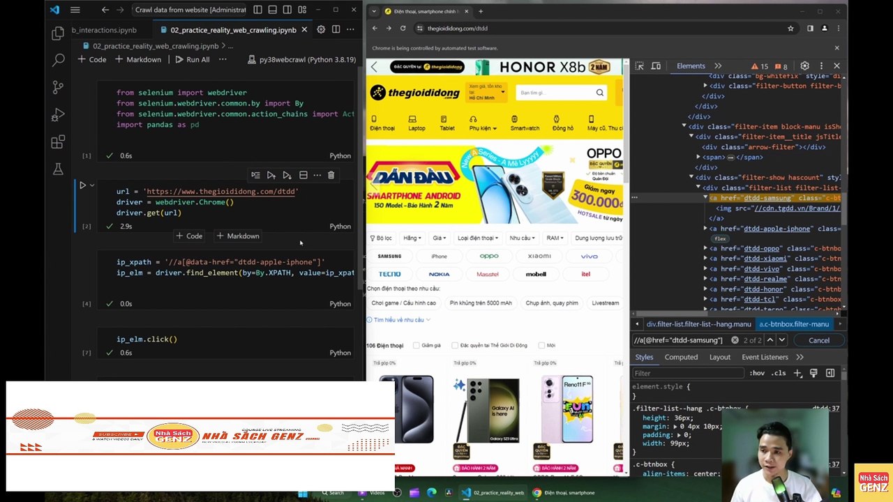893x502 pixels.
Task: Switch to the b_interactions.ipynb tab
Action: (x=104, y=30)
